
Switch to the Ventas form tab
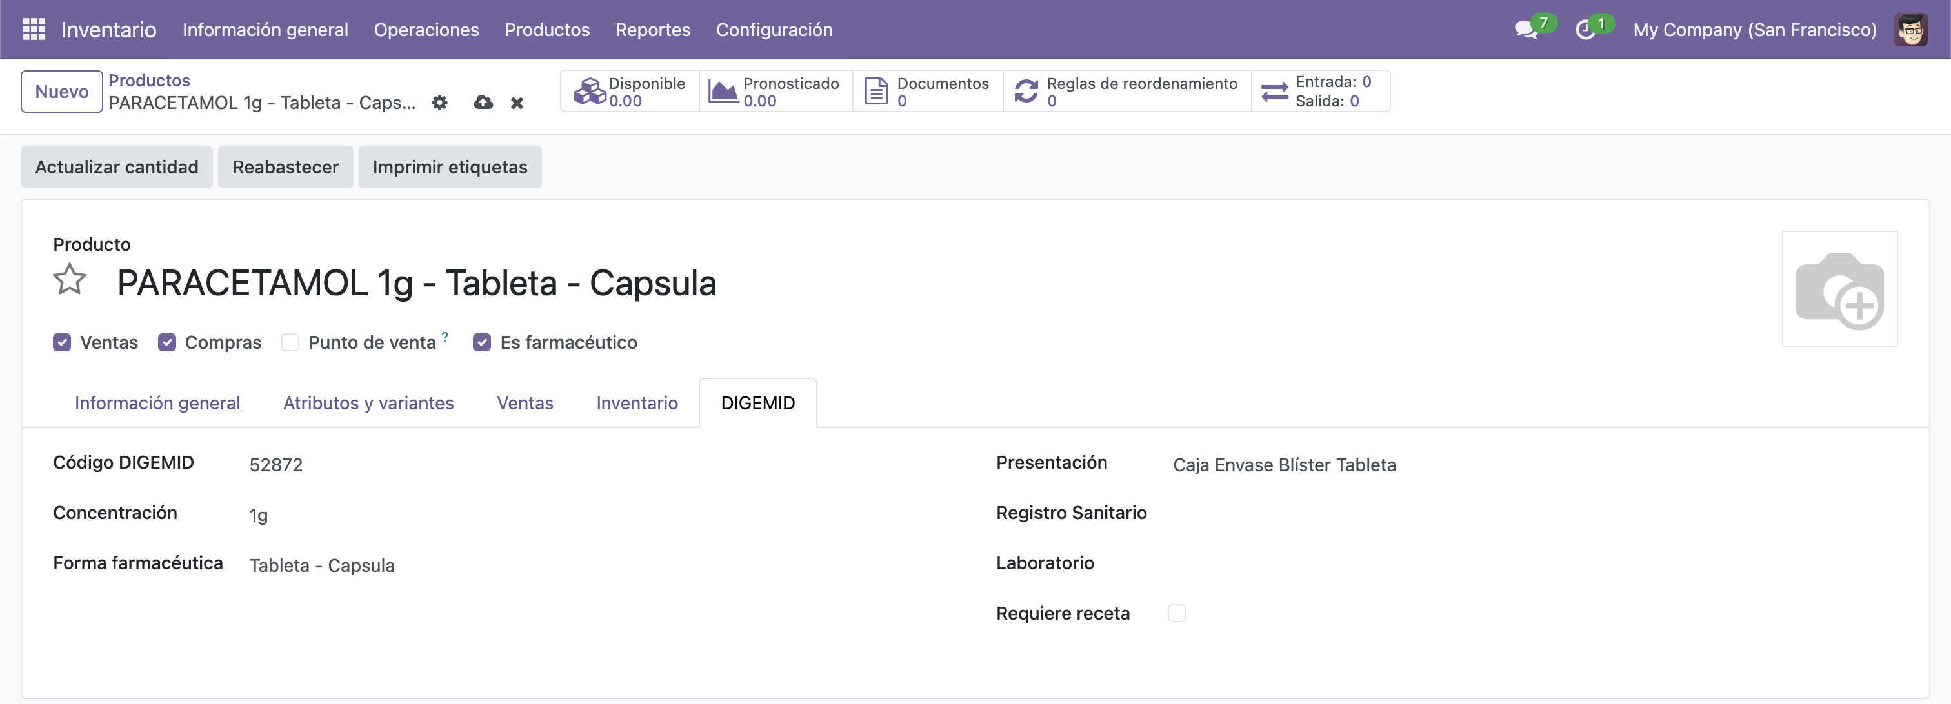(x=525, y=404)
